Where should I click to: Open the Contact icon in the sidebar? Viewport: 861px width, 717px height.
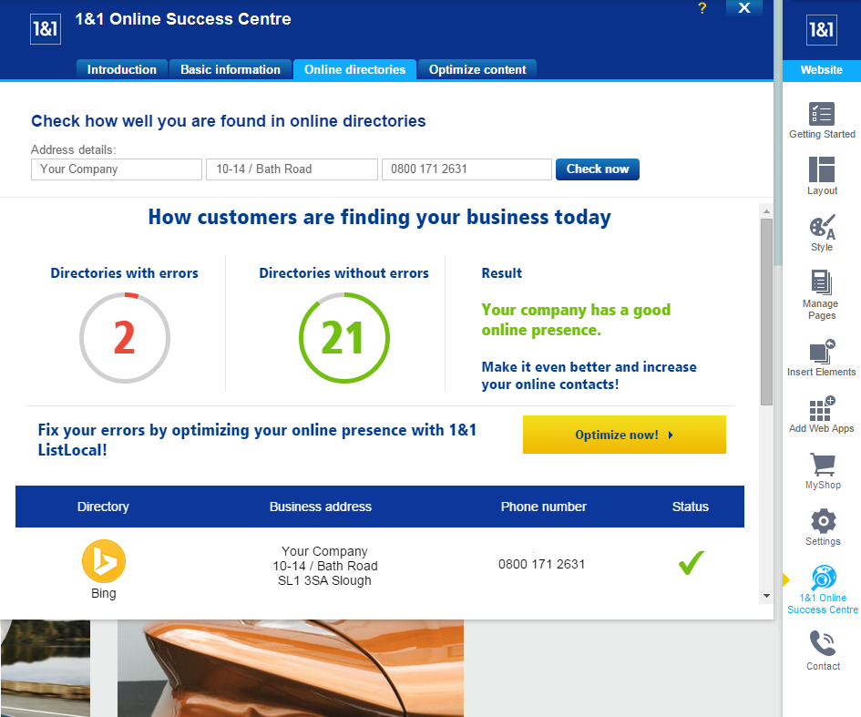821,642
